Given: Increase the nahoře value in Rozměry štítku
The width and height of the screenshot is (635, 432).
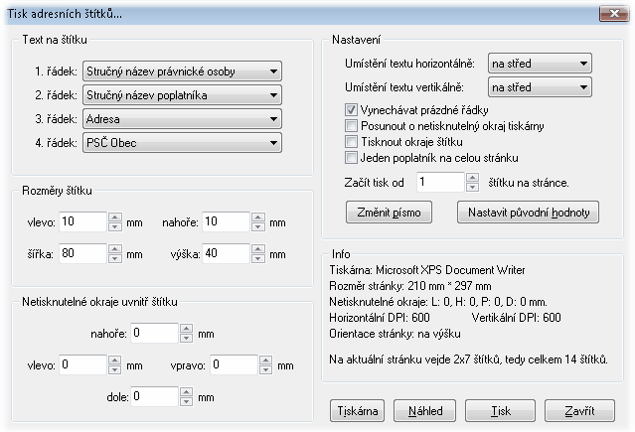Looking at the screenshot, I should 258,217.
